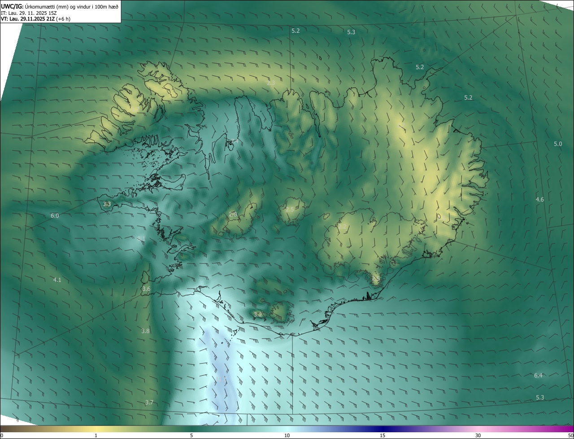Screen dimensions: 574x439
Task: Click the 0 tick on the color scale
Action: [x=2, y=435]
